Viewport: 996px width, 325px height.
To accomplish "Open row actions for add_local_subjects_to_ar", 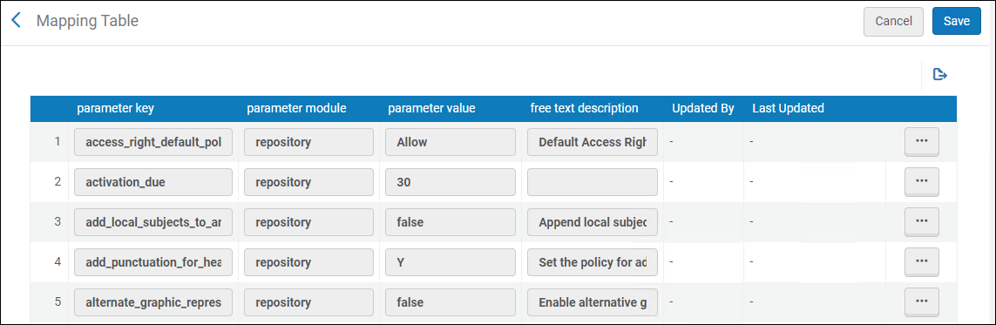I will tap(922, 222).
